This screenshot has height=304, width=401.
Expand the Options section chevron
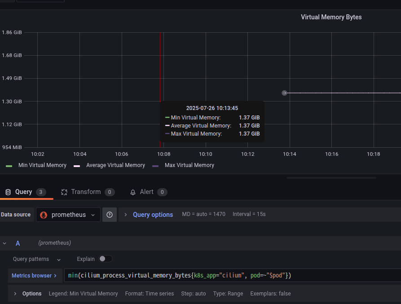point(15,294)
